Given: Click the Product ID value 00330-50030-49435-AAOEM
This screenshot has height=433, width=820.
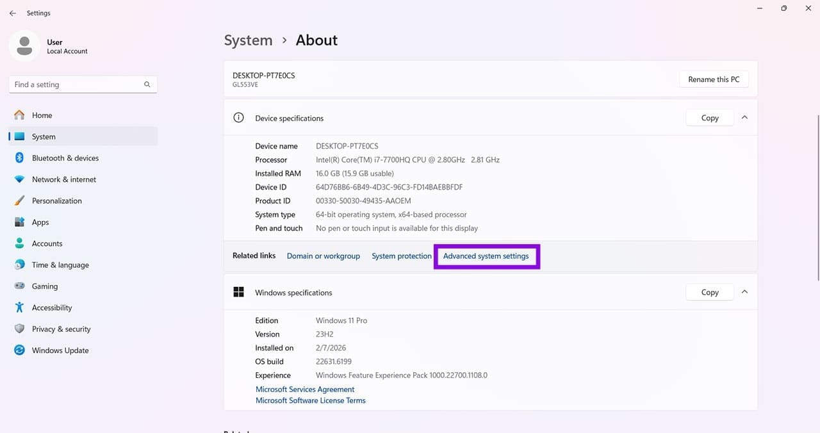Looking at the screenshot, I should coord(363,200).
